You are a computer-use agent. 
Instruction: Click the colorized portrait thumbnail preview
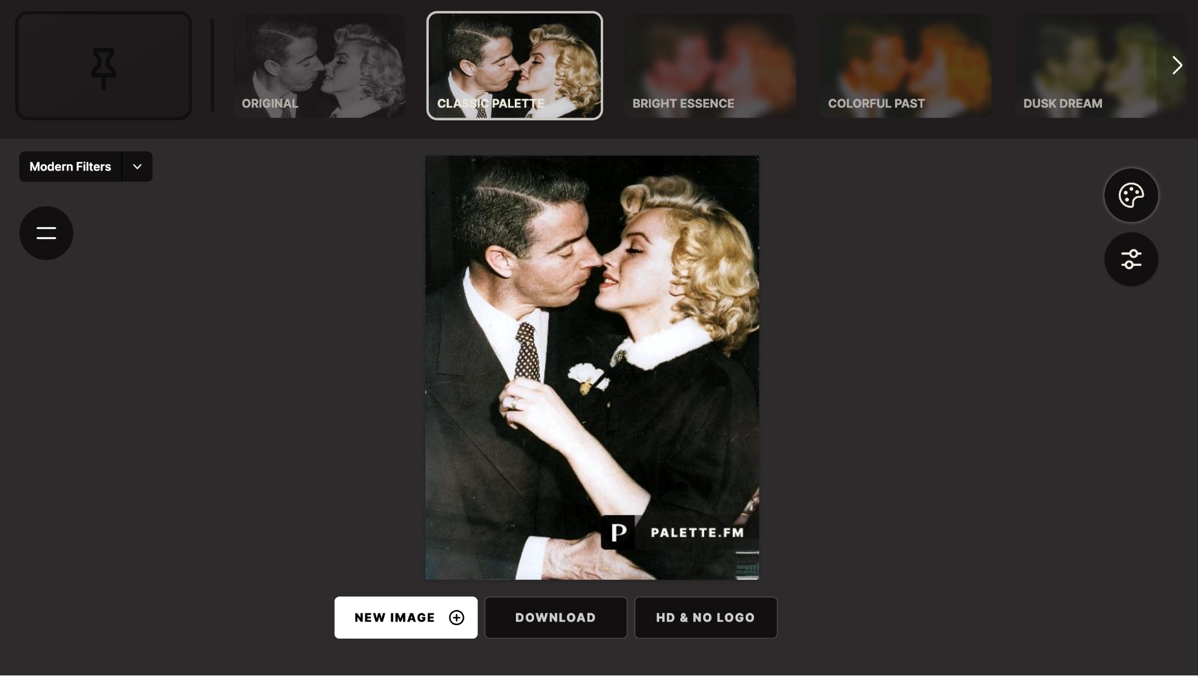[x=514, y=65]
